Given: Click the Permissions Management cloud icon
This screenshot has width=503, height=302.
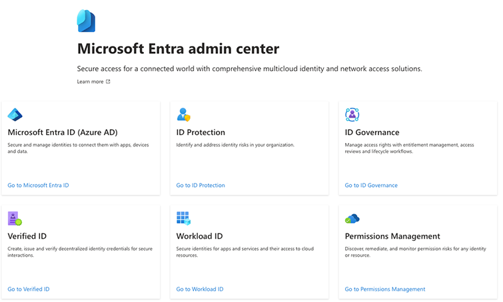Looking at the screenshot, I should pos(352,218).
